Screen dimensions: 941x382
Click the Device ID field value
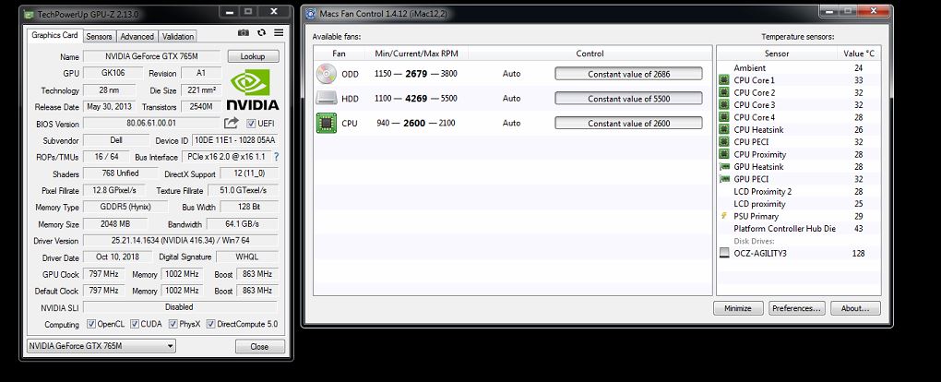click(235, 140)
